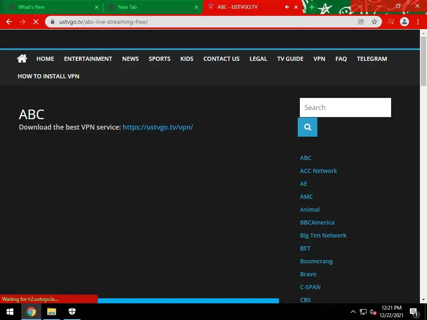This screenshot has height=320, width=427.
Task: Click the blue search magnifier button
Action: 307,127
